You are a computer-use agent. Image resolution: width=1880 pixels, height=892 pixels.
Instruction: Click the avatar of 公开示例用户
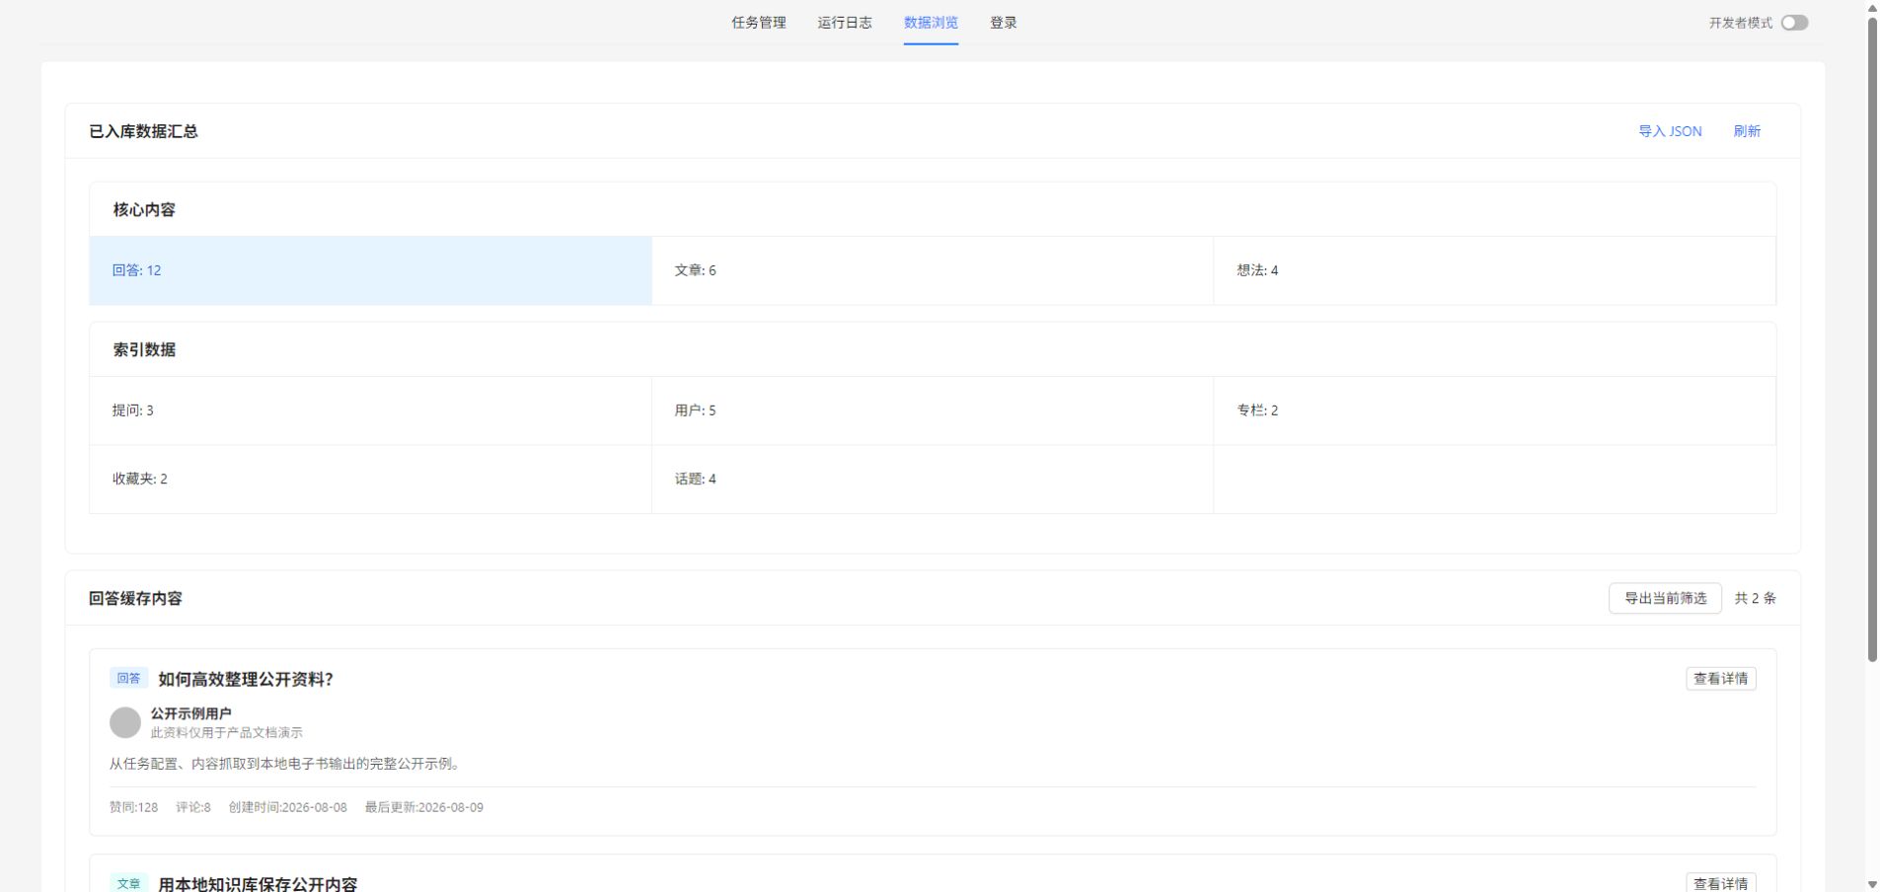[x=125, y=722]
